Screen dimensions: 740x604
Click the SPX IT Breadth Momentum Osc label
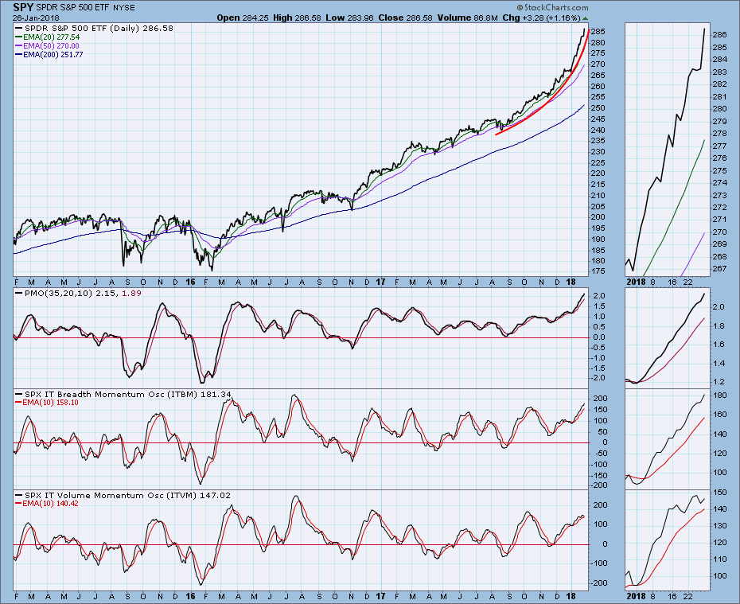point(123,395)
